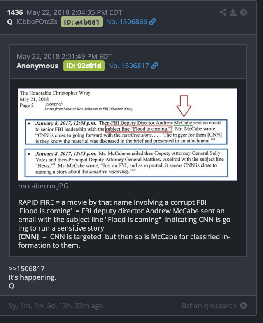Click chain link icon beside No. 1506817
The image size is (263, 323).
tap(154, 66)
